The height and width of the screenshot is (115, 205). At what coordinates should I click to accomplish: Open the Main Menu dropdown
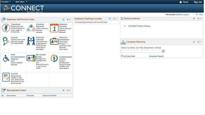coord(21,2)
